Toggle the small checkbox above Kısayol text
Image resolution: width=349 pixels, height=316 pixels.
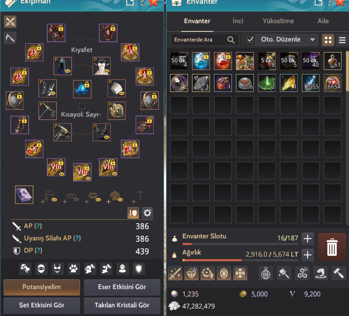click(x=82, y=106)
